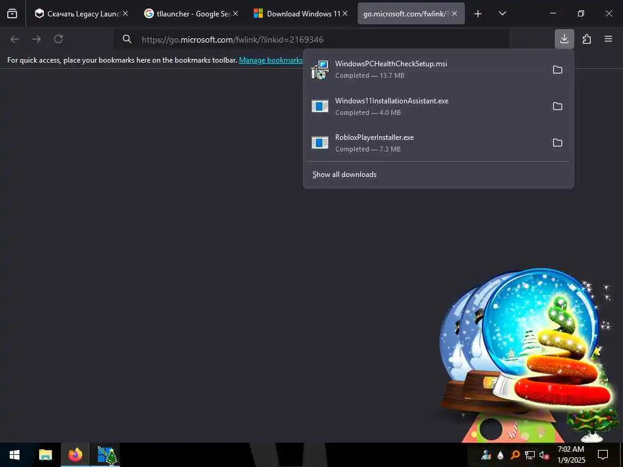Open the Action Center notifications icon
Image resolution: width=623 pixels, height=467 pixels.
pyautogui.click(x=603, y=455)
